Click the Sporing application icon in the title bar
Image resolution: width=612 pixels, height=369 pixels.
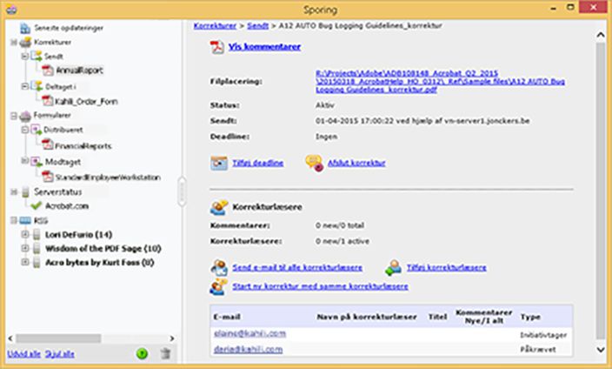click(x=11, y=10)
